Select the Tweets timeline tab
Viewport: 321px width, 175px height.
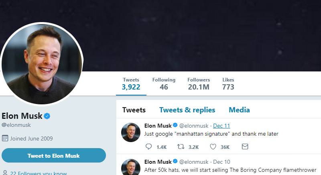(134, 110)
